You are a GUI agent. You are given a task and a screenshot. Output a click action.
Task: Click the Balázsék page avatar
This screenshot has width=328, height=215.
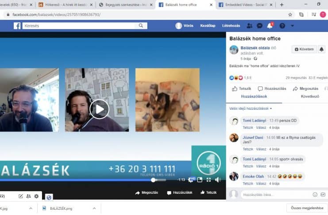click(x=234, y=50)
